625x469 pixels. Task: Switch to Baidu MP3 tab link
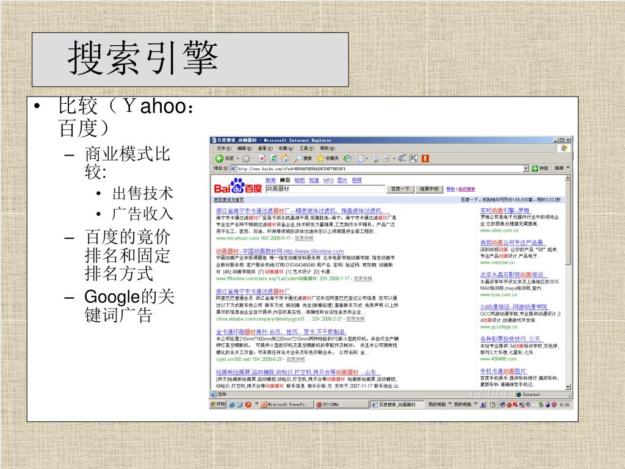(x=328, y=180)
